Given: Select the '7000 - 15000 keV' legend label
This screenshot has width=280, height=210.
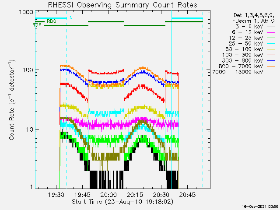Looking at the screenshot, I should (x=238, y=72).
